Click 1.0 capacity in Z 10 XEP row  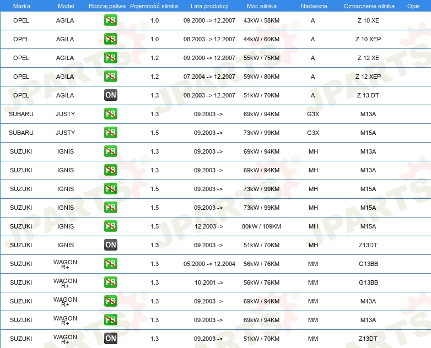pyautogui.click(x=155, y=39)
